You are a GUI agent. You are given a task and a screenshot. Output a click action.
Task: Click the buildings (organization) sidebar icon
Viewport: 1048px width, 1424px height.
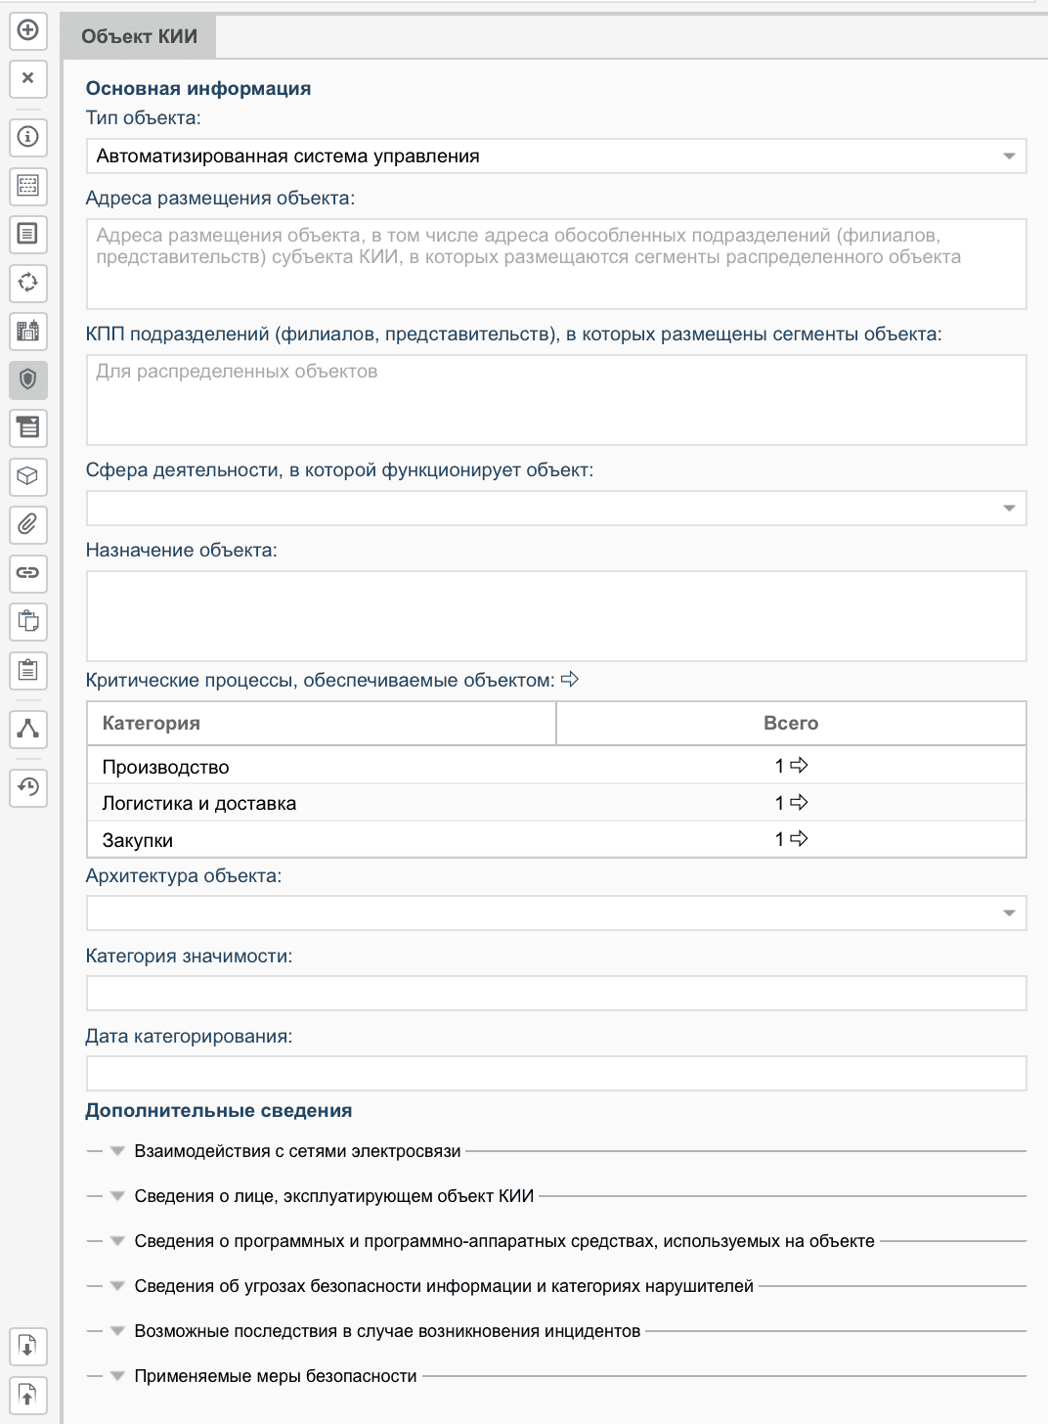tap(28, 331)
